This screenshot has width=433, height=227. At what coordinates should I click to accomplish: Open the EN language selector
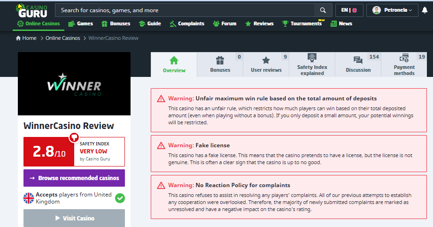pyautogui.click(x=349, y=10)
